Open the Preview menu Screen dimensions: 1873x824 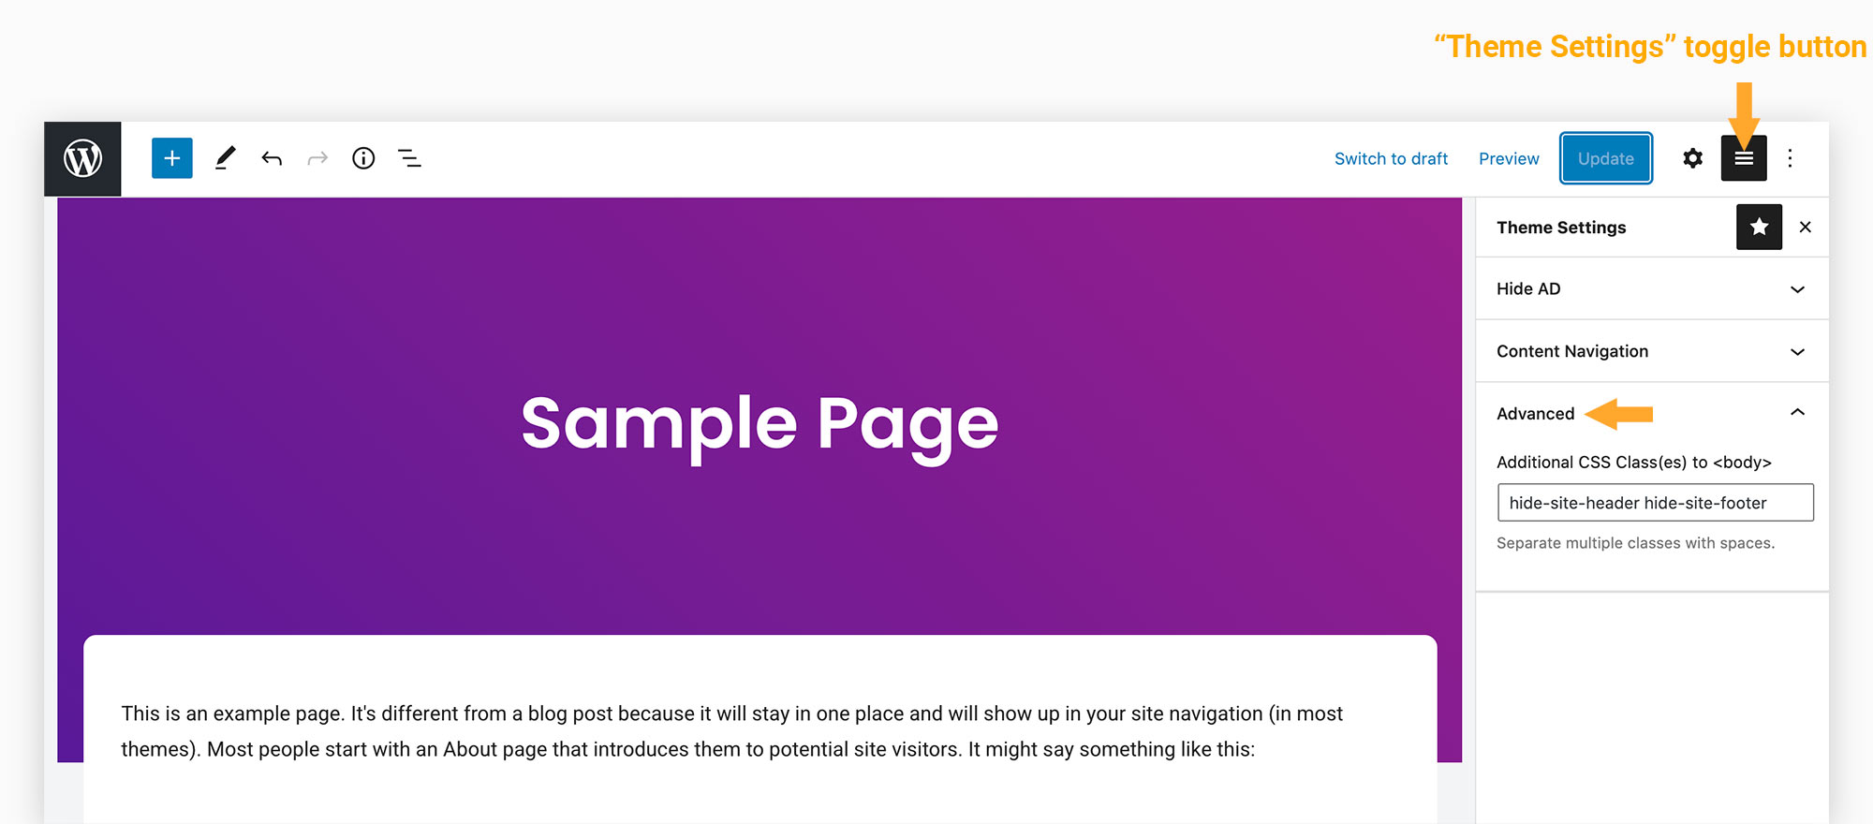1508,158
